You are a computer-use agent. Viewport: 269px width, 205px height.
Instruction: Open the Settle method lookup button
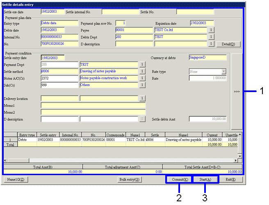(143, 71)
